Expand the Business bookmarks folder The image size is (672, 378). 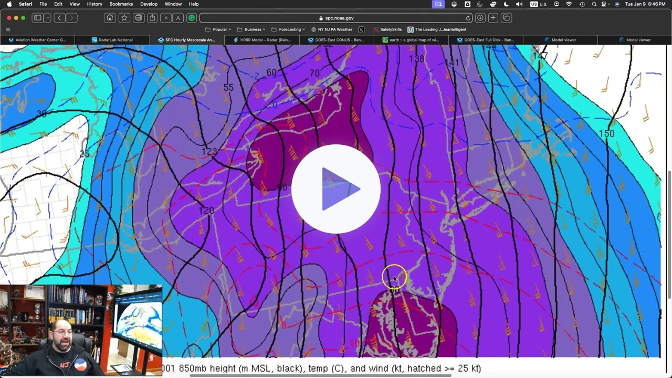point(253,29)
